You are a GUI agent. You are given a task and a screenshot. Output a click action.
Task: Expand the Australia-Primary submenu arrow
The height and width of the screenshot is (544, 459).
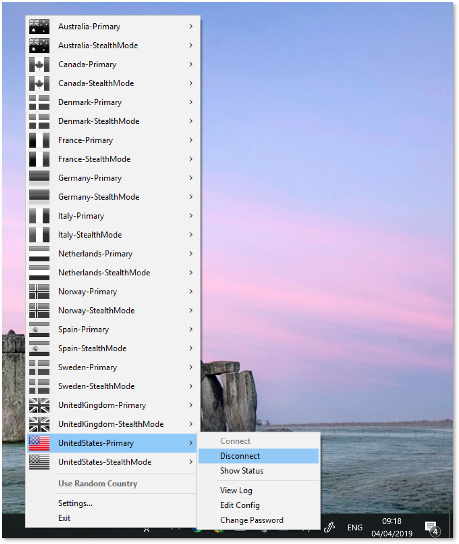click(191, 26)
